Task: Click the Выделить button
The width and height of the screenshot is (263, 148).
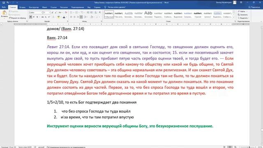Action: click(243, 18)
